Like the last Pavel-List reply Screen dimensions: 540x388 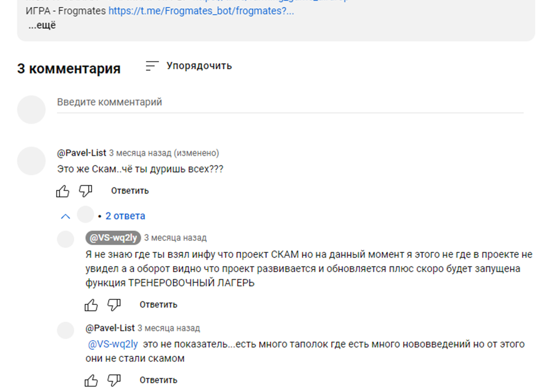(91, 380)
